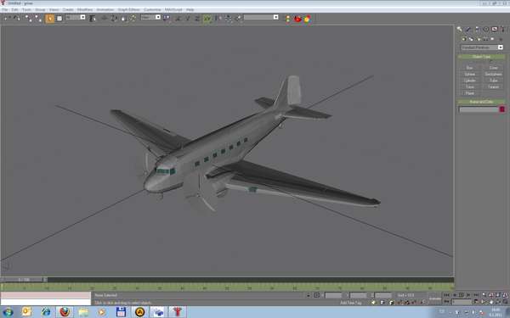Select the Geometry category under Create
The width and height of the screenshot is (510, 318).
click(x=464, y=39)
